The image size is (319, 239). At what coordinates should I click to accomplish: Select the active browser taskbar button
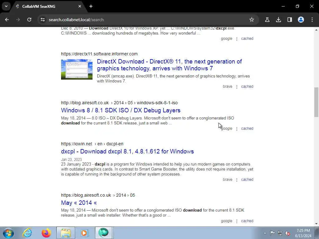click(x=103, y=233)
